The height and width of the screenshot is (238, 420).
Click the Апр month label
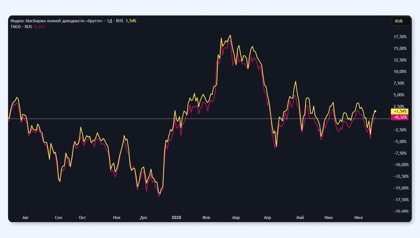click(267, 218)
